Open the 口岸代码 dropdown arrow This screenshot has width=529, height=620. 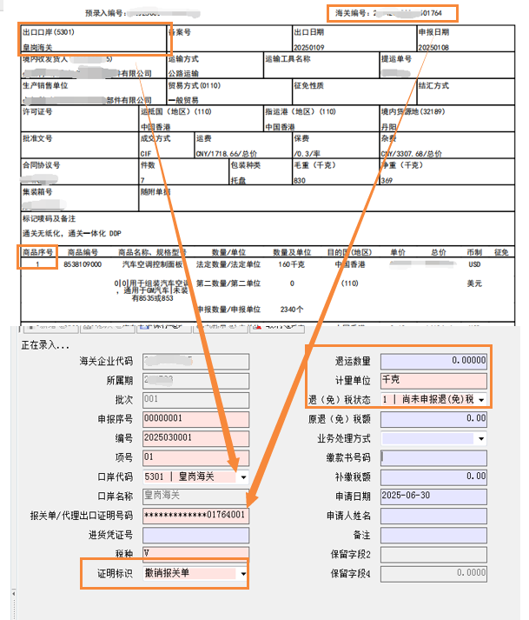point(243,477)
